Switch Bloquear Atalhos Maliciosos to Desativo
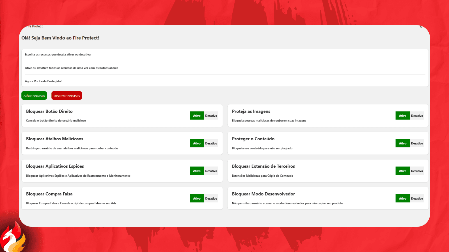The image size is (449, 252). click(x=211, y=143)
